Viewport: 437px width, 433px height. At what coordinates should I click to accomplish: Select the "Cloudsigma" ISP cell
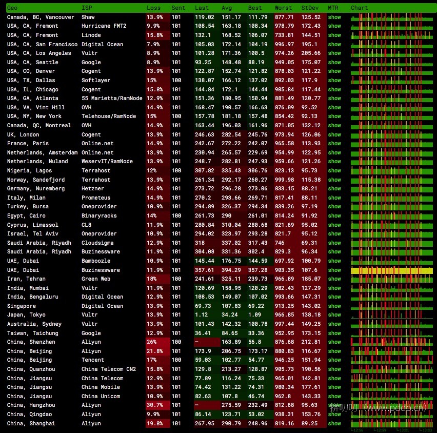point(97,243)
